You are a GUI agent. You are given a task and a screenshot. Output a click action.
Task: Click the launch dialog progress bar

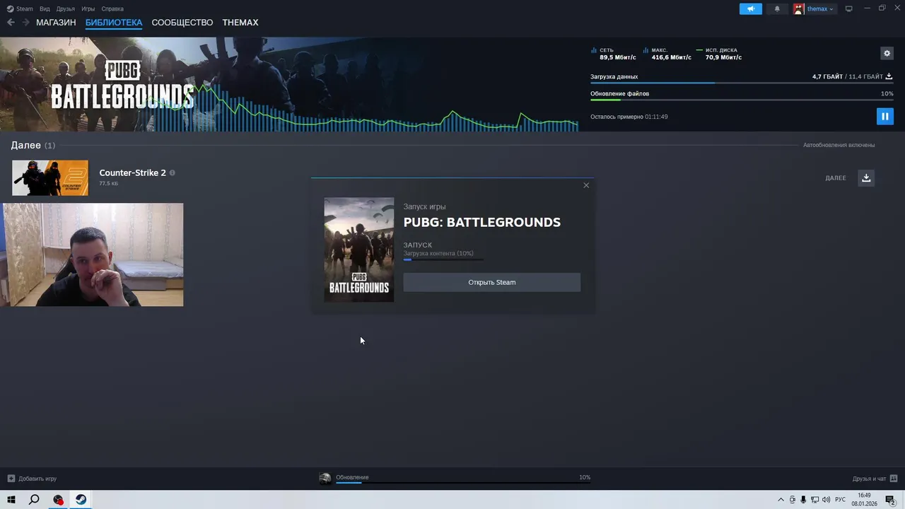tap(443, 259)
